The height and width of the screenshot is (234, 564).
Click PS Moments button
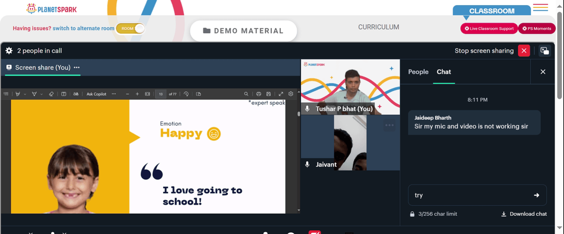click(537, 28)
